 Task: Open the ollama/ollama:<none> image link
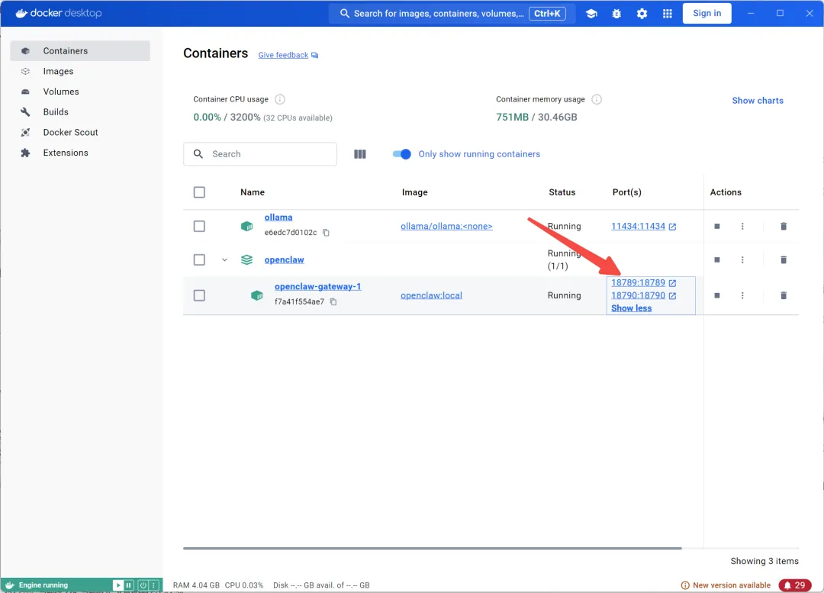[x=446, y=226]
